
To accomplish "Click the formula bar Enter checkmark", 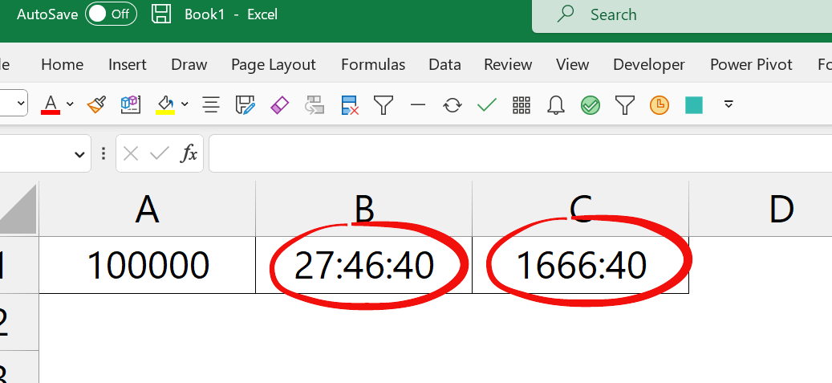I will tap(159, 154).
